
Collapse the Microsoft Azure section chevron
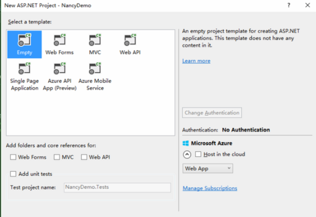click(187, 155)
